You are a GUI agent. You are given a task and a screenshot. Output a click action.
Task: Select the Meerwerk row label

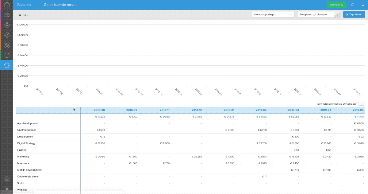23,163
